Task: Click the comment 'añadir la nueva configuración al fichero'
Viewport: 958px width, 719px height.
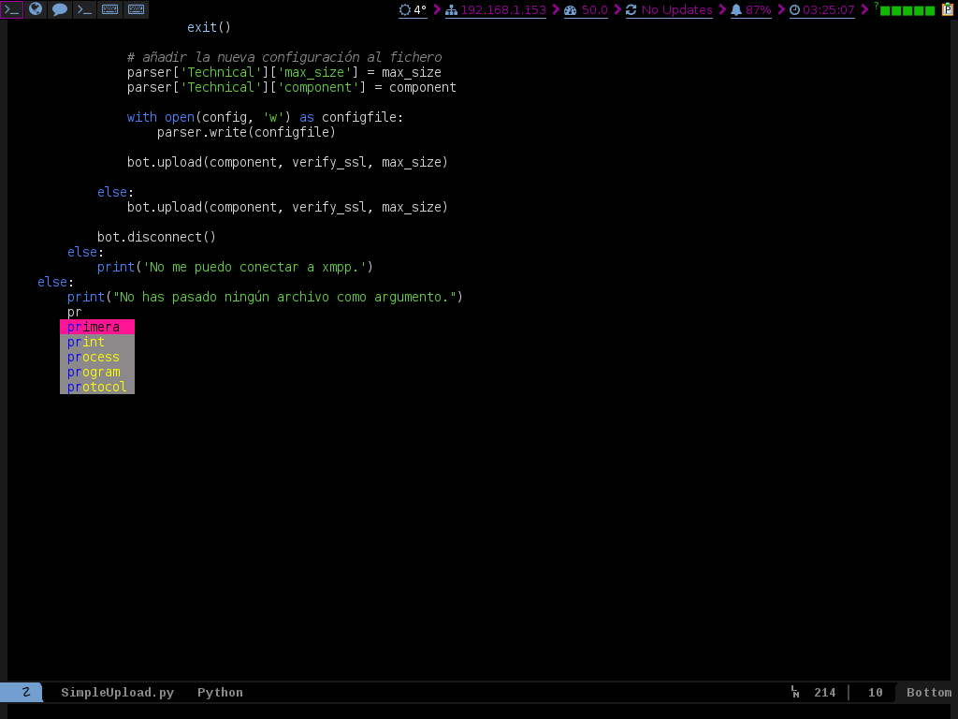Action: coord(284,57)
